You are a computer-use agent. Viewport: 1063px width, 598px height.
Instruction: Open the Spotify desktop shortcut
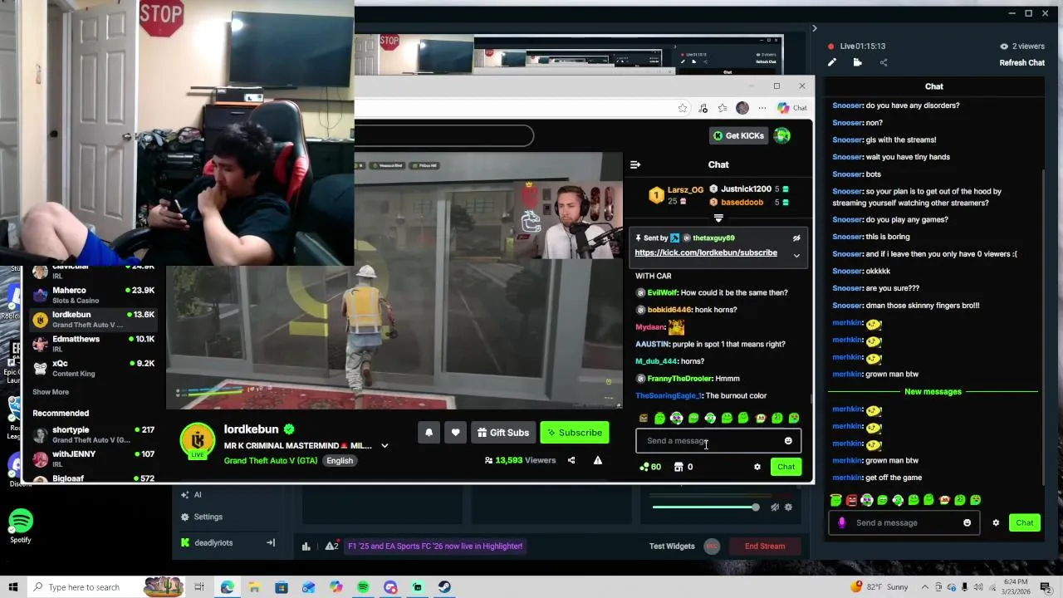click(21, 527)
